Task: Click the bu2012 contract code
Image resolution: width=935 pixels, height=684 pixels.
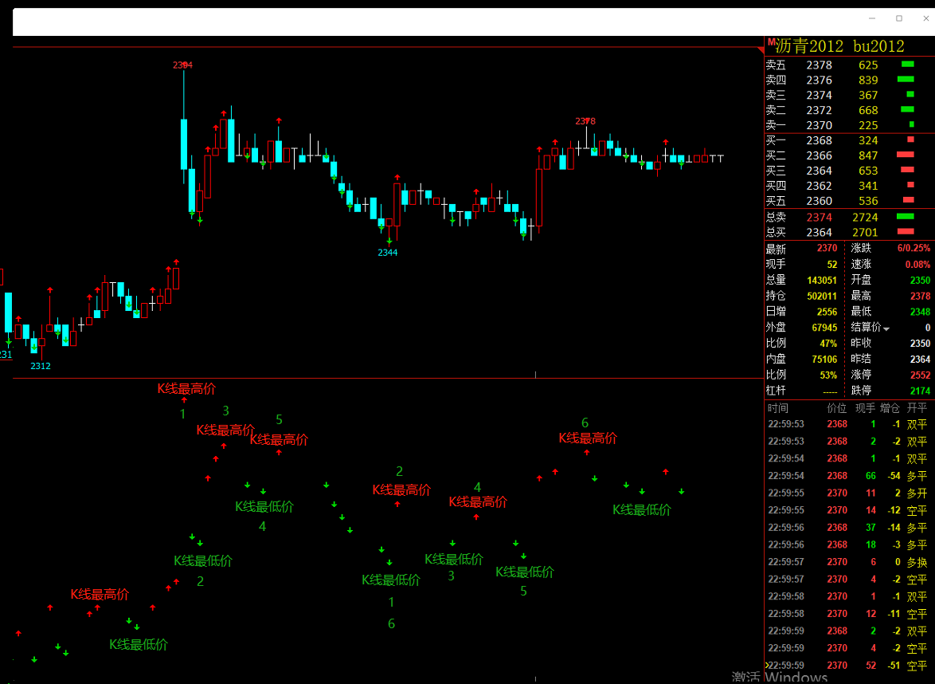Action: [x=878, y=46]
